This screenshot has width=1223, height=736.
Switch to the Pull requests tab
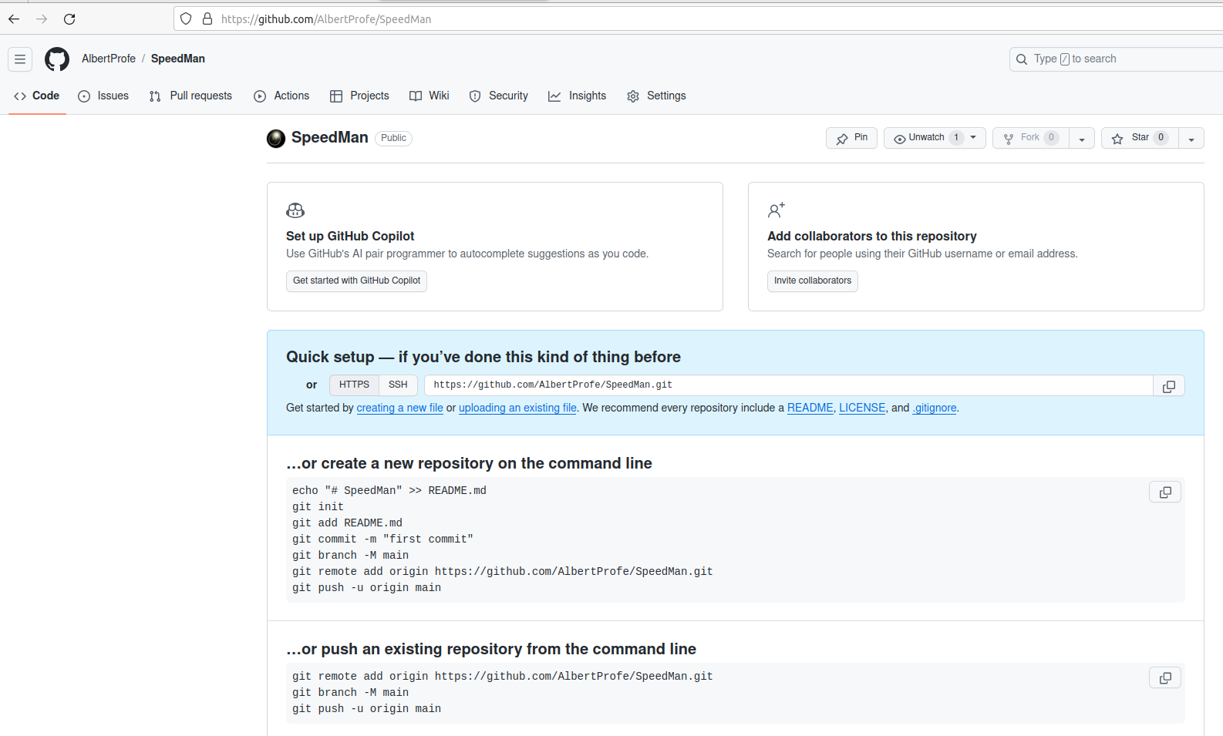(x=190, y=96)
